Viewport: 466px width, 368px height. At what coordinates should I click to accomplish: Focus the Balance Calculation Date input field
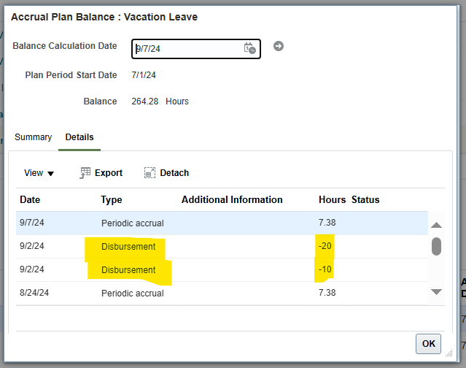[x=196, y=49]
